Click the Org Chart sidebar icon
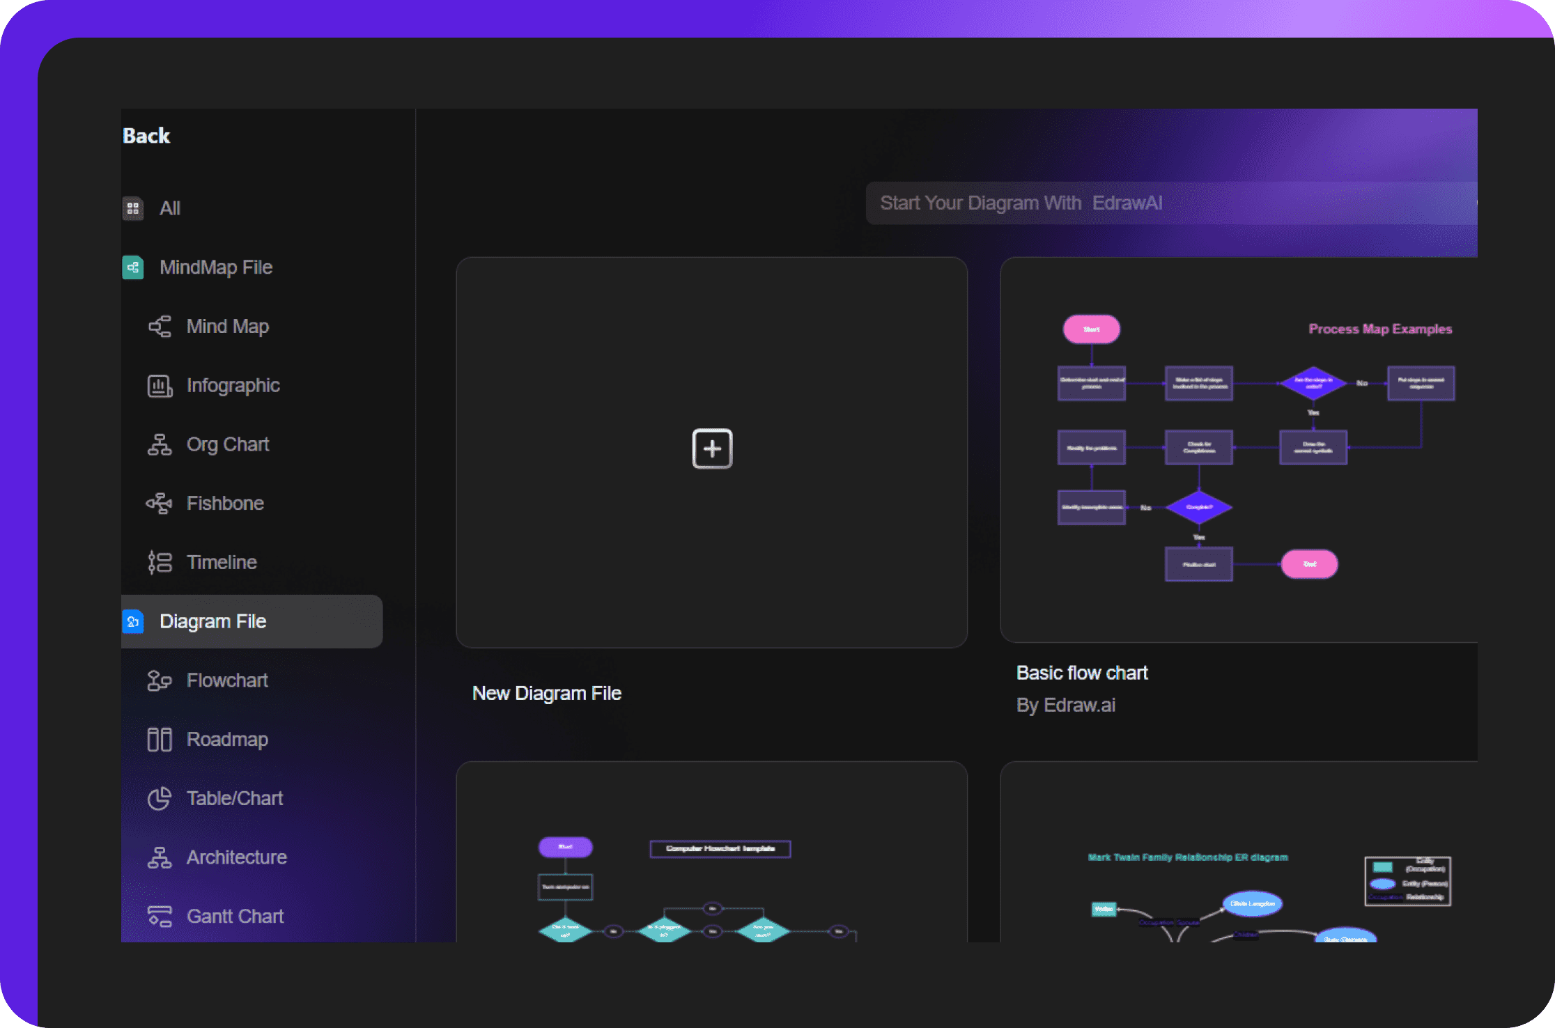 [158, 445]
